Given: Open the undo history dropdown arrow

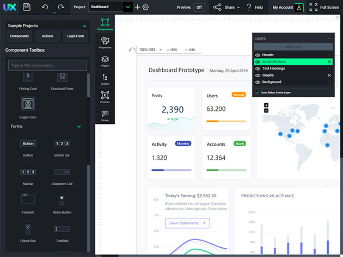Looking at the screenshot, I should (x=54, y=13).
